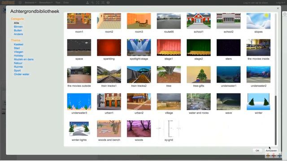
Task: Pick the room3 backdrop thumbnail
Action: pyautogui.click(x=139, y=21)
